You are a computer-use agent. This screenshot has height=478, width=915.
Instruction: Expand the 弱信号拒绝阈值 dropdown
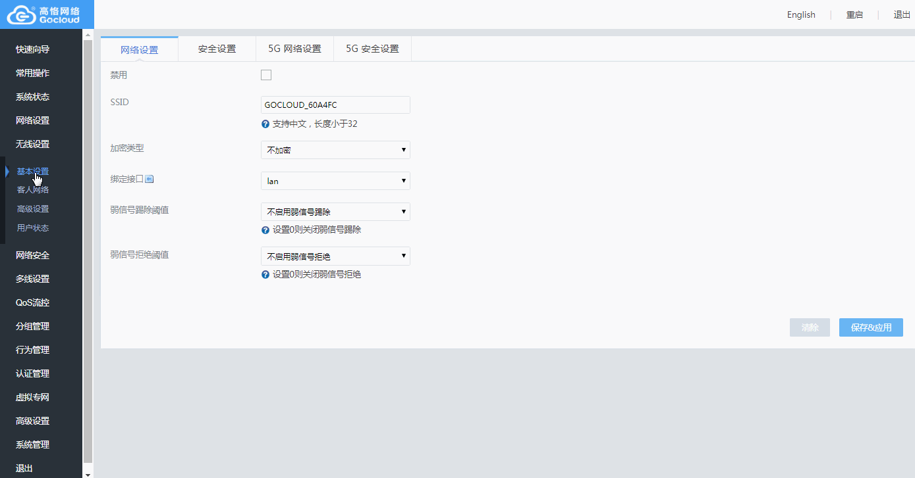click(335, 256)
